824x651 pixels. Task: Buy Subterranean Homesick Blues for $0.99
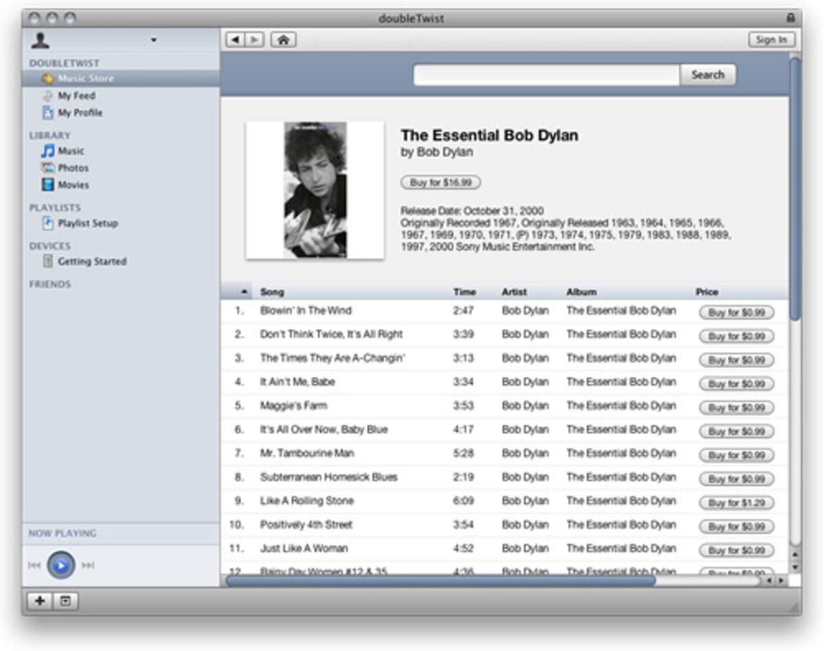coord(736,479)
